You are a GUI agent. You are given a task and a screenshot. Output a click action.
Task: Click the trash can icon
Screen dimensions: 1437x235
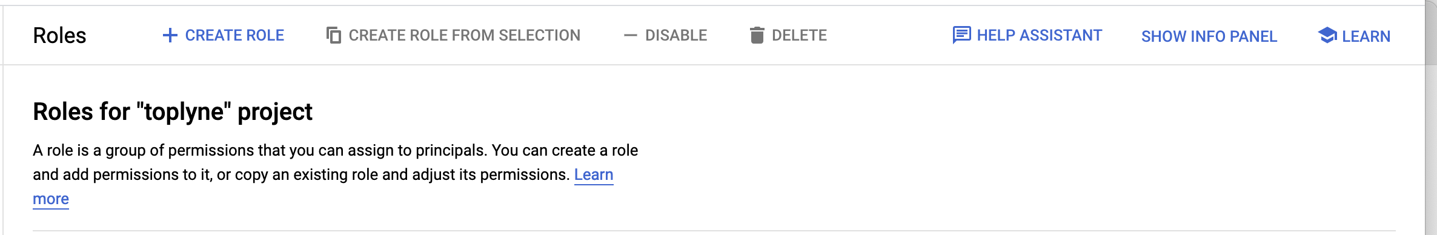tap(757, 35)
